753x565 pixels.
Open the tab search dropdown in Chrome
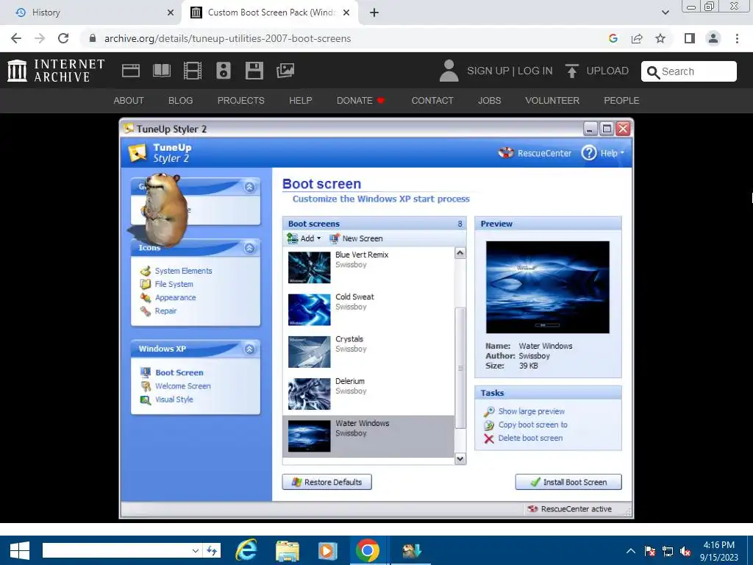coord(665,13)
